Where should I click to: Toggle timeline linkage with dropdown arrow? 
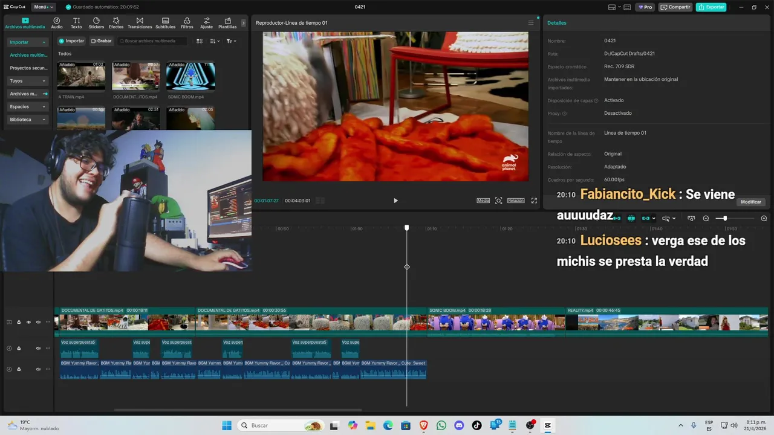coord(648,218)
